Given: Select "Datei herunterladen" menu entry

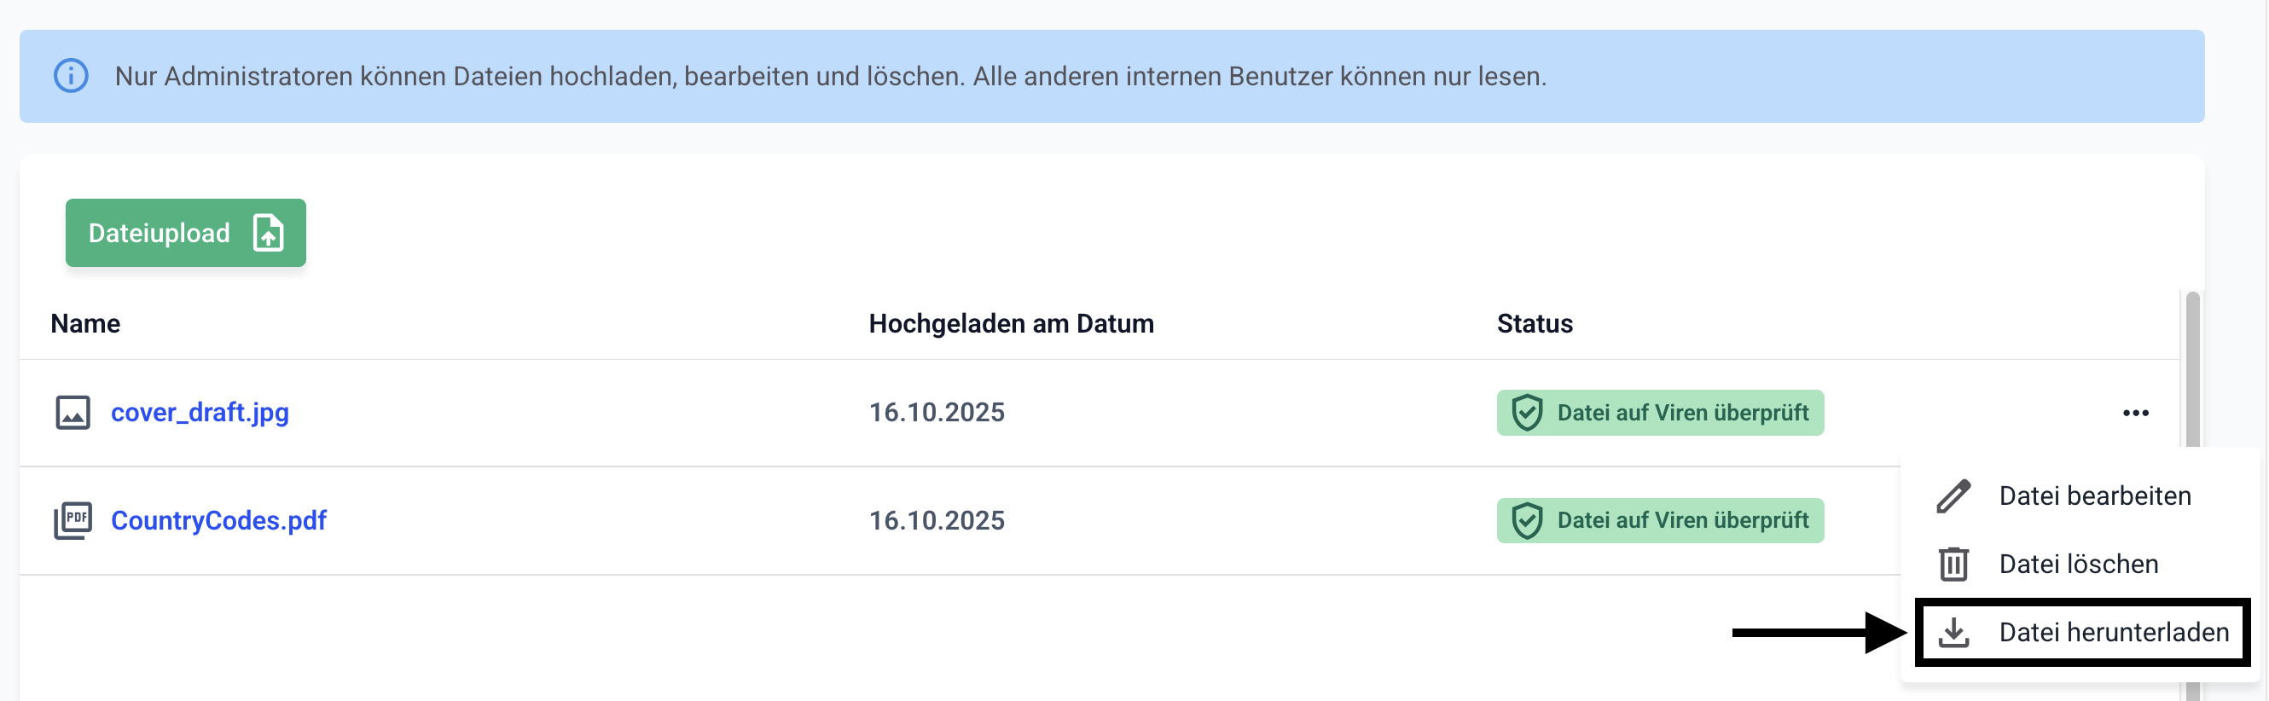Looking at the screenshot, I should pyautogui.click(x=2113, y=632).
